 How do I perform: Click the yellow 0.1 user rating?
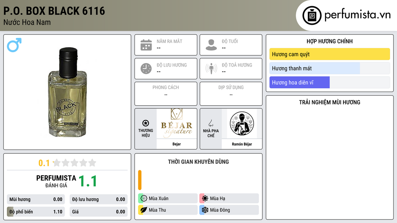pos(44,163)
